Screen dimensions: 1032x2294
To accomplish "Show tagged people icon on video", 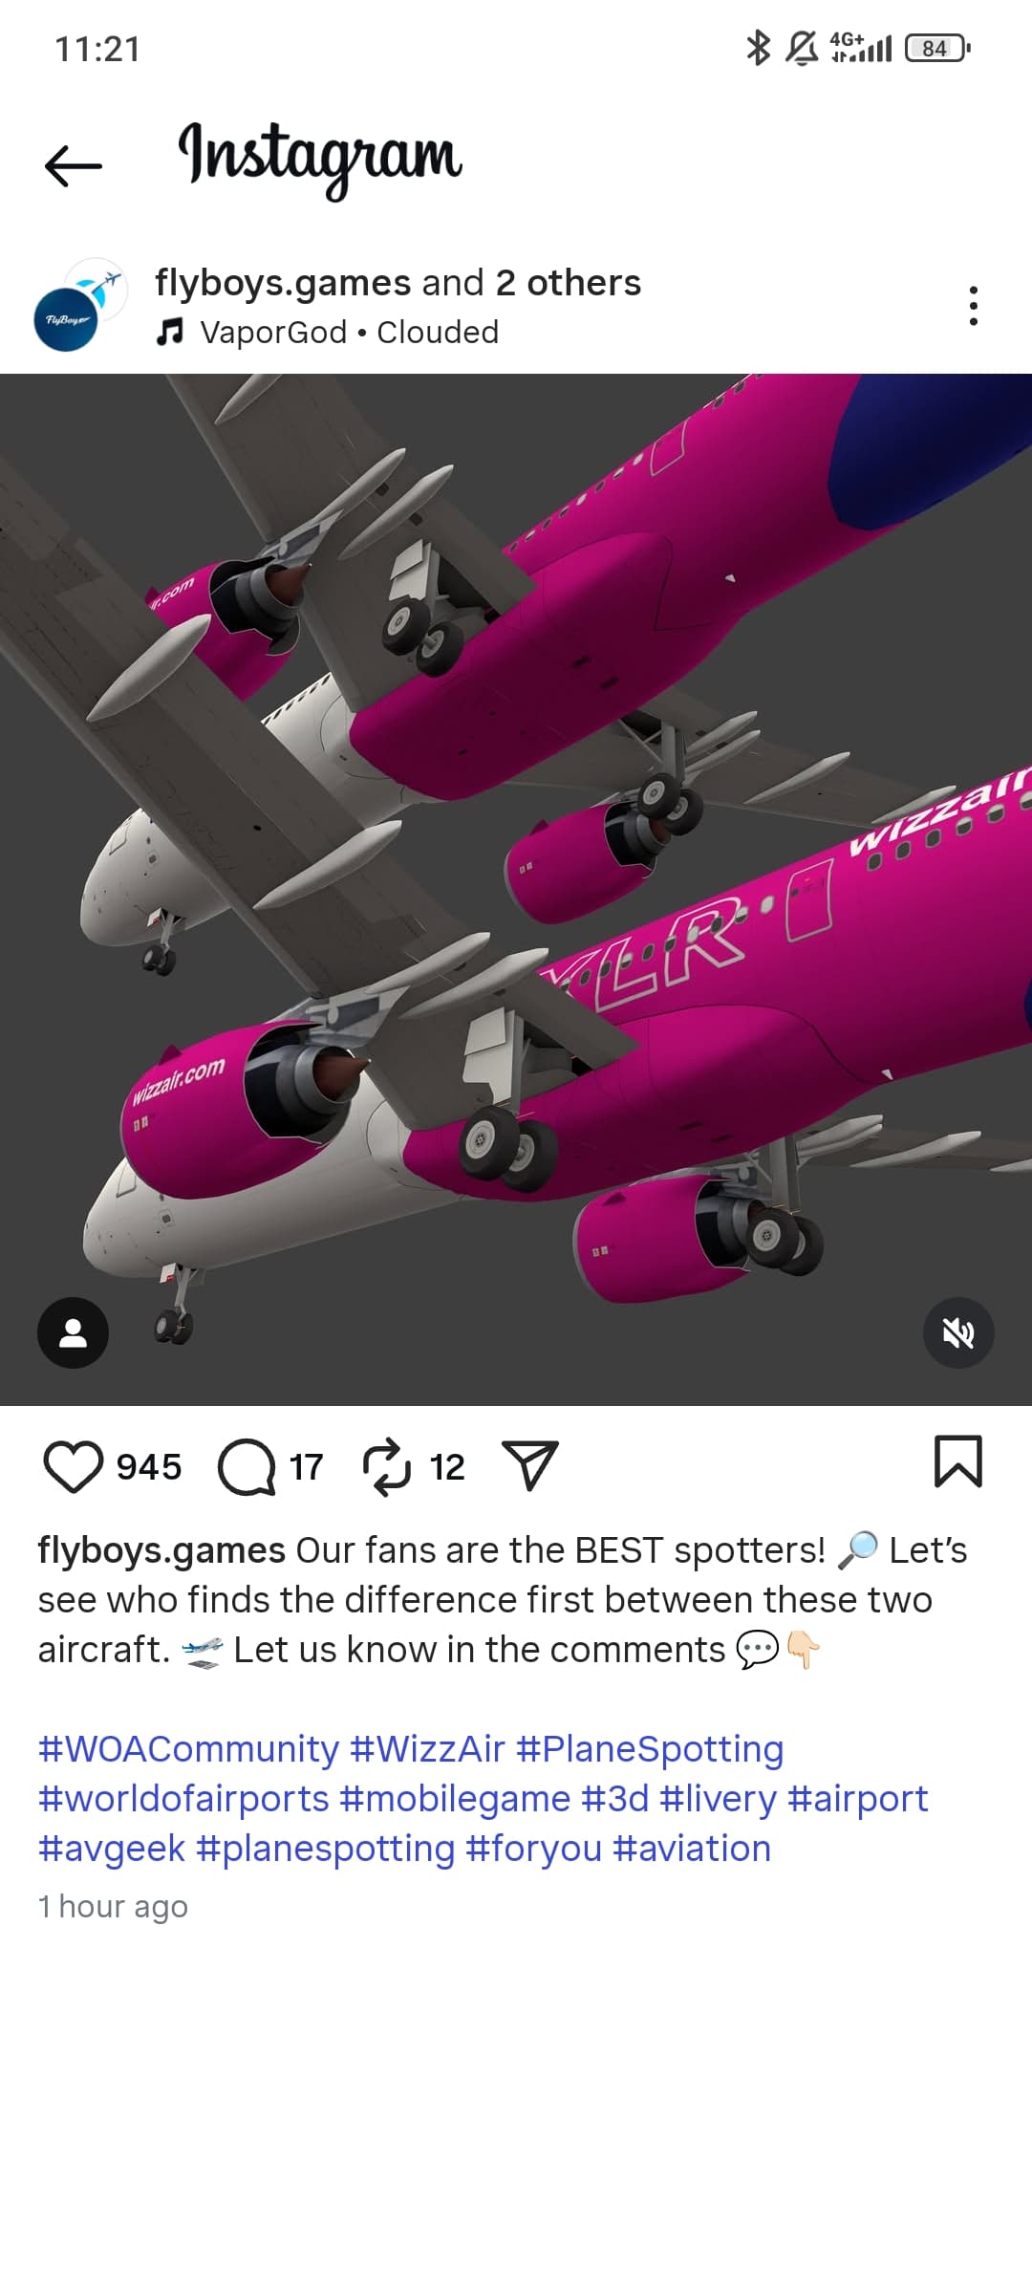I will tap(73, 1332).
